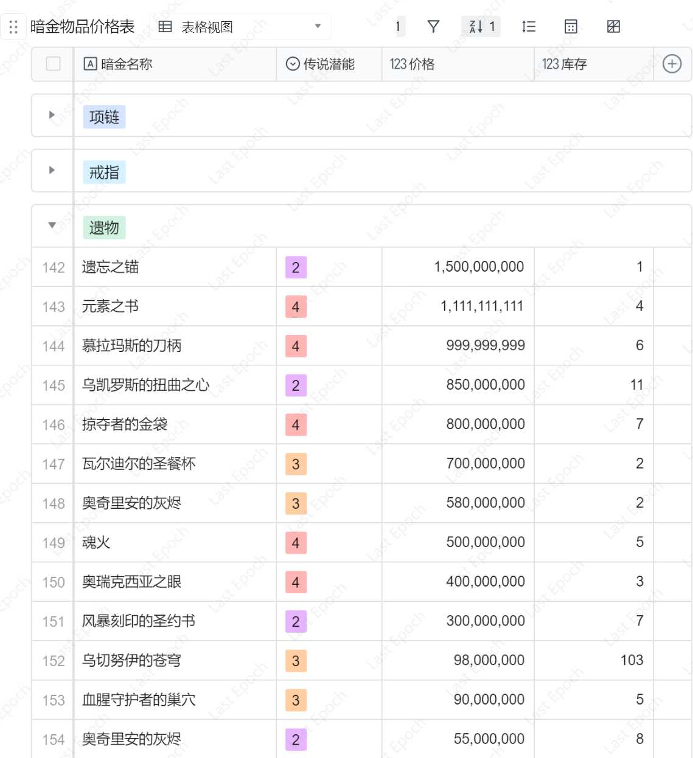Click the filter funnel icon

(x=433, y=27)
